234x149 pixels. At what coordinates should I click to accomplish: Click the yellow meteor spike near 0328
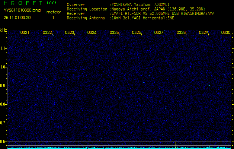176,144
